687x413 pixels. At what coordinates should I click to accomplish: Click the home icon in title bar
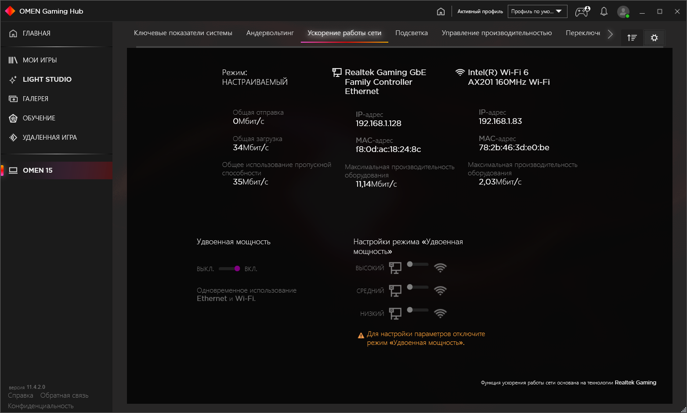point(441,11)
